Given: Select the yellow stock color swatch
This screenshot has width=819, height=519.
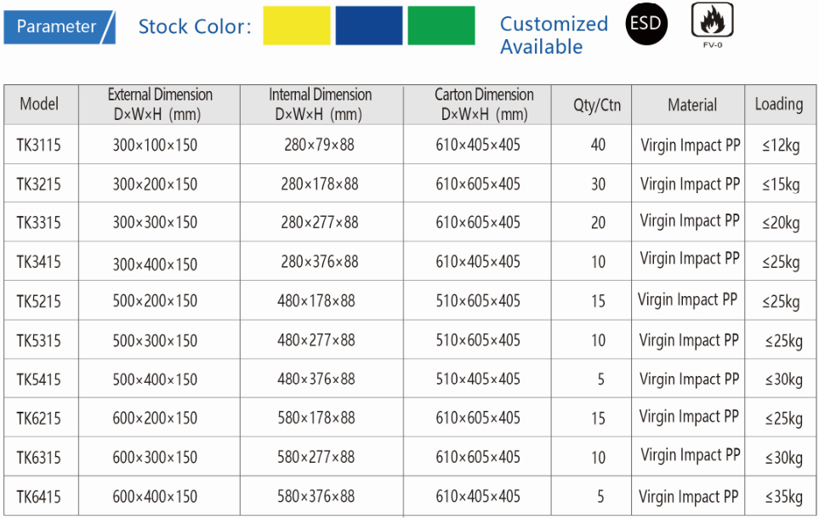Looking at the screenshot, I should click(x=297, y=26).
